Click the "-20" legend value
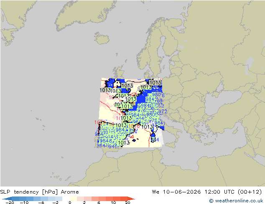The height and width of the screenshot is (204, 265). (x=10, y=202)
